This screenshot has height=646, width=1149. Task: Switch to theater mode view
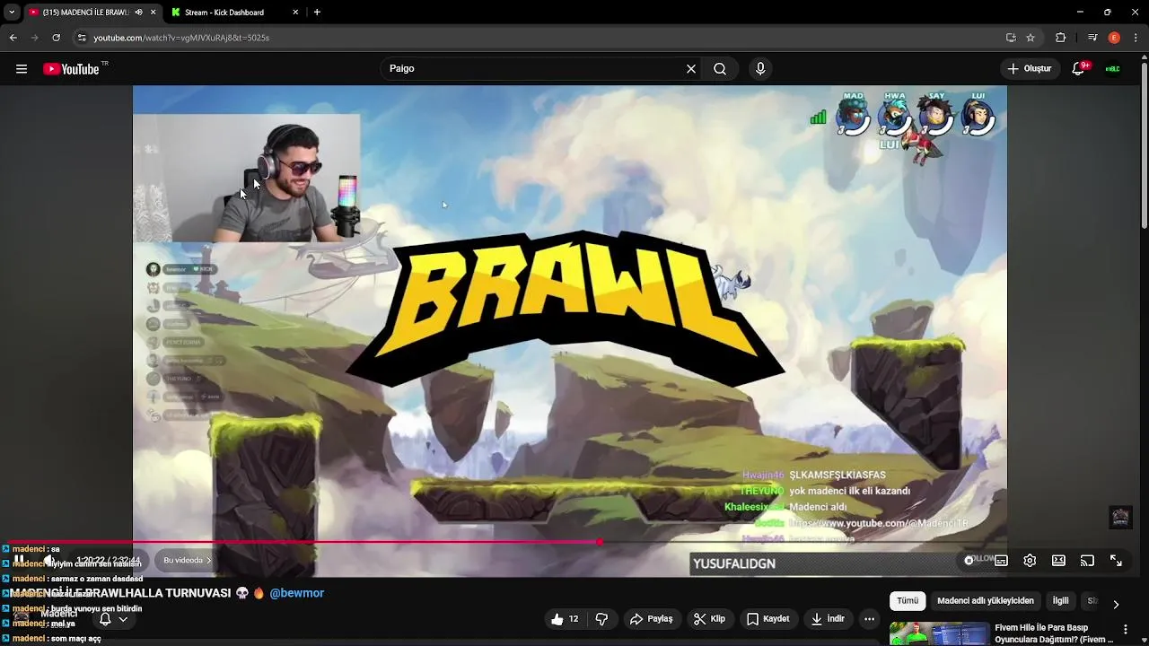(x=1058, y=560)
